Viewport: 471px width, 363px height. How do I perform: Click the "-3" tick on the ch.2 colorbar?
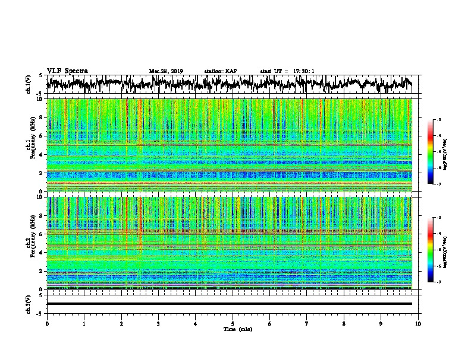pyautogui.click(x=438, y=218)
